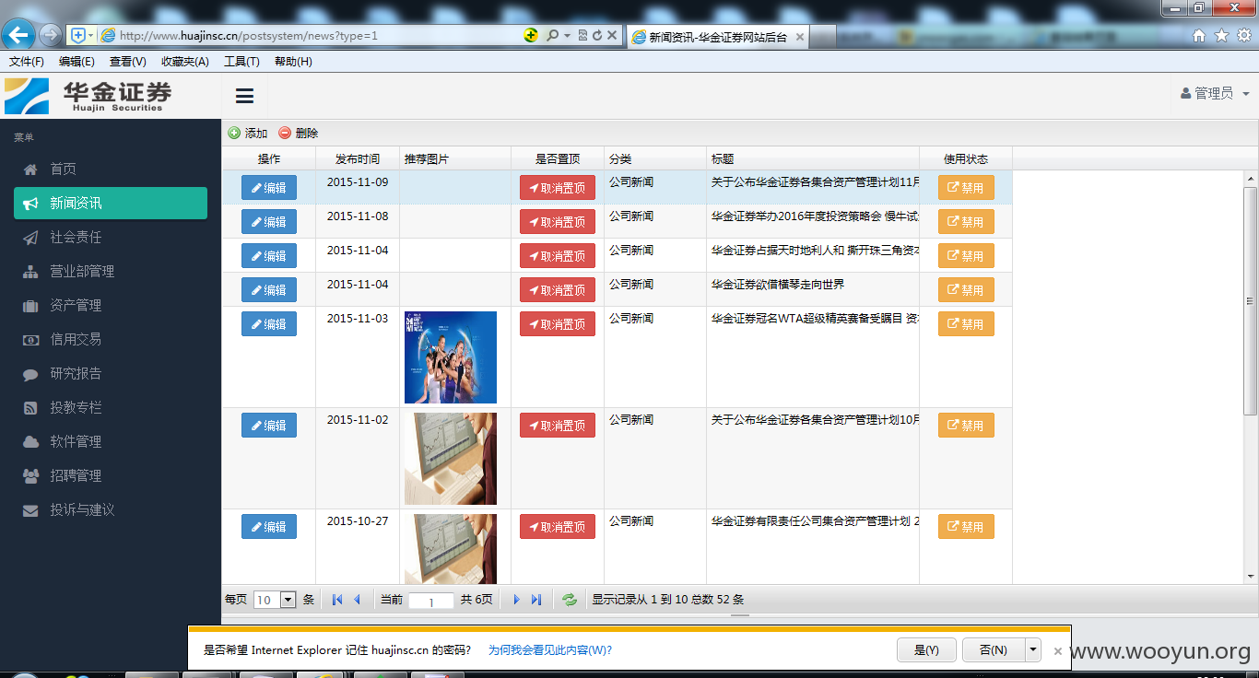The image size is (1259, 678).
Task: Click the green Add (添加) icon
Action: pyautogui.click(x=234, y=133)
